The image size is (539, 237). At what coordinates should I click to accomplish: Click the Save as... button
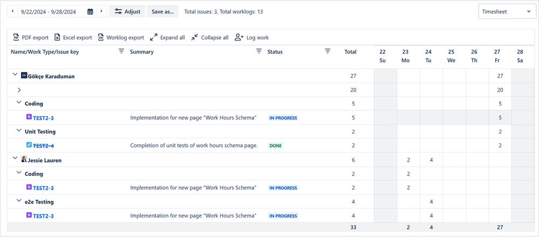pyautogui.click(x=162, y=11)
